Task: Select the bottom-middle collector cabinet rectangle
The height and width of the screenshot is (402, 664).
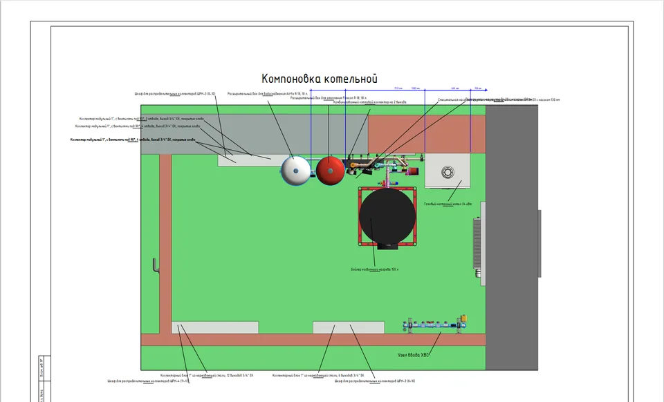Action: [349, 327]
